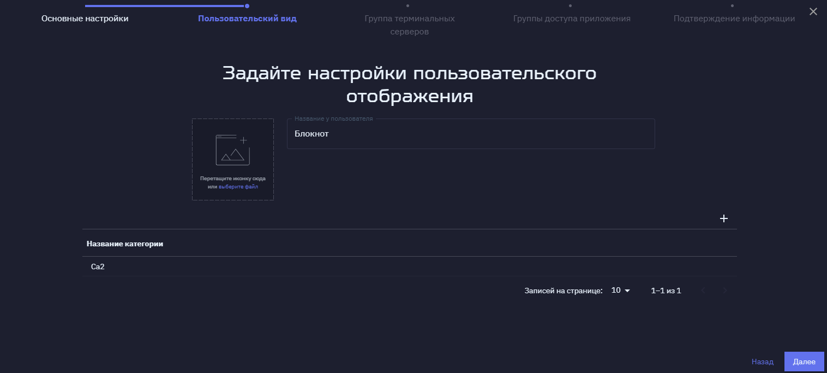Click the выберите файл link

pos(238,187)
